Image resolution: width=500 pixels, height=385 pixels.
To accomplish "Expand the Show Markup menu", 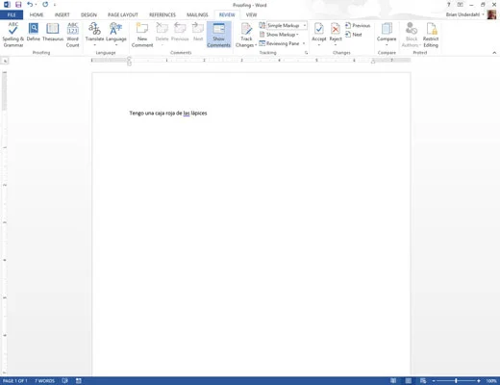I will (x=279, y=35).
